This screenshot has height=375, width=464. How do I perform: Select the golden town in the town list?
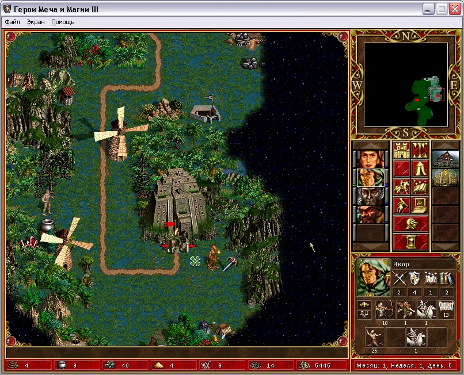point(446,178)
